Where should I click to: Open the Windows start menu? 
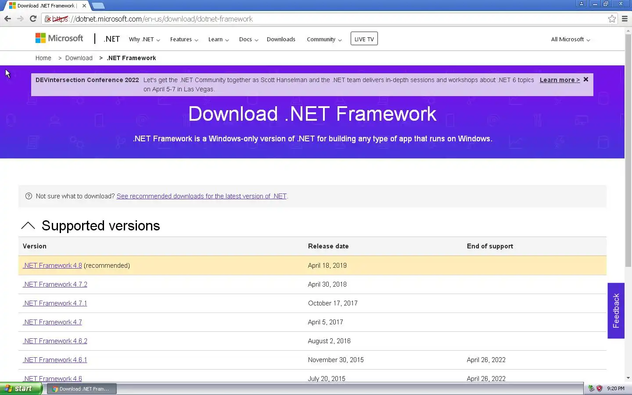coord(21,389)
